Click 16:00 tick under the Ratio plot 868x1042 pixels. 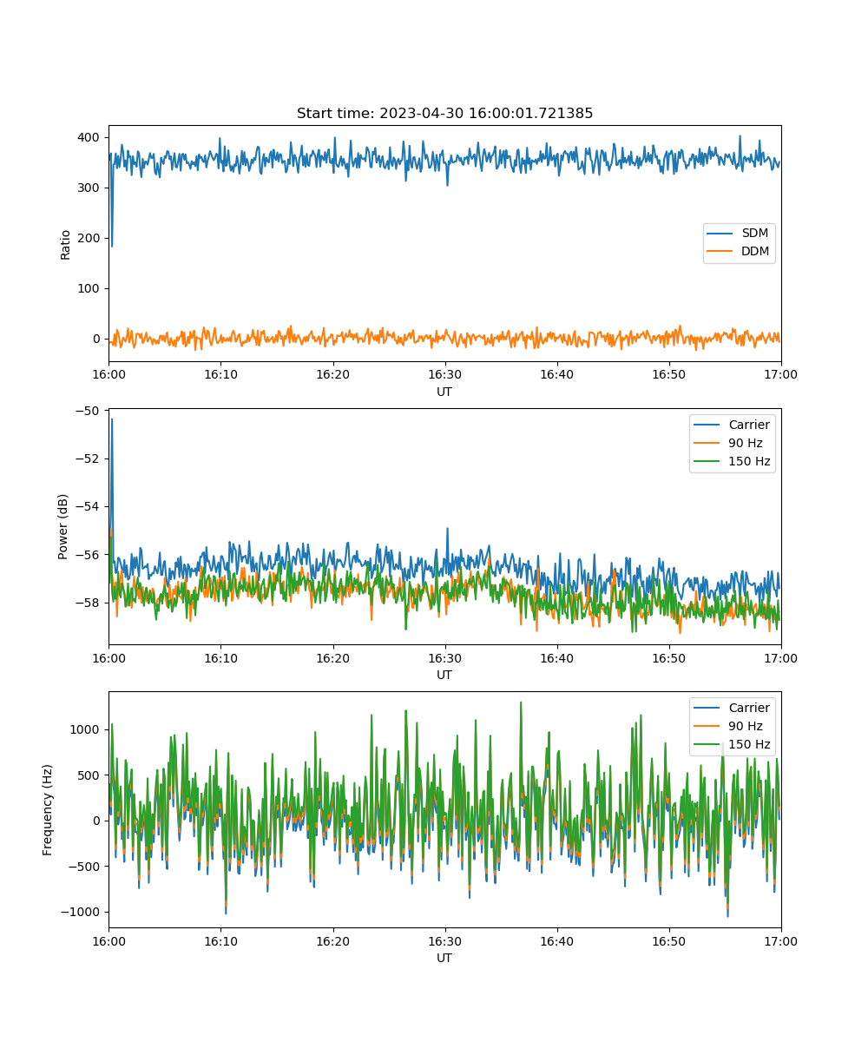pos(108,374)
